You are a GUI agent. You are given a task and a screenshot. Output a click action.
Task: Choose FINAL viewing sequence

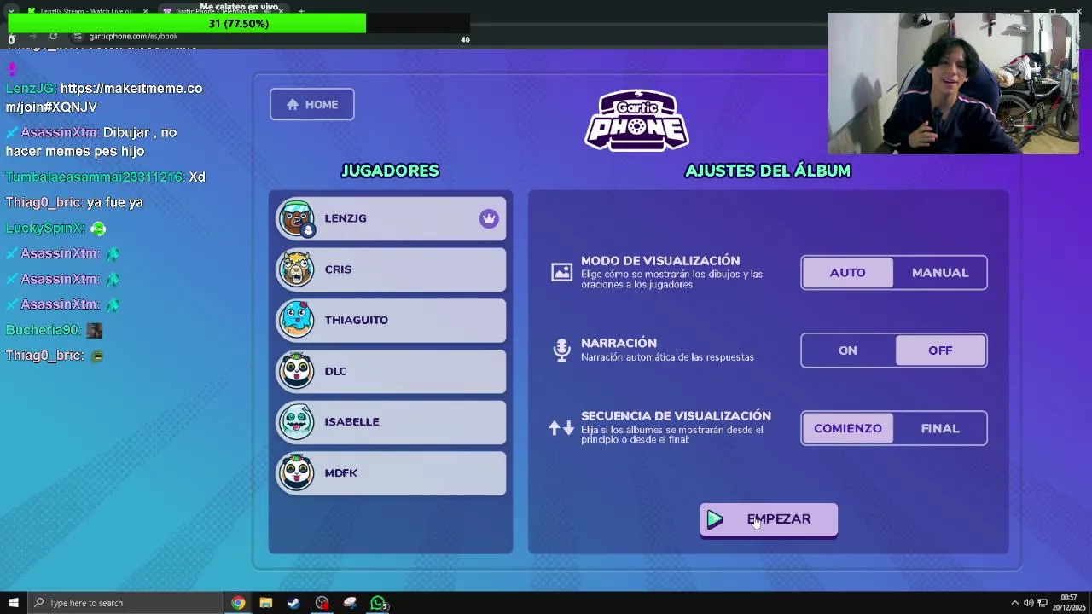(940, 428)
